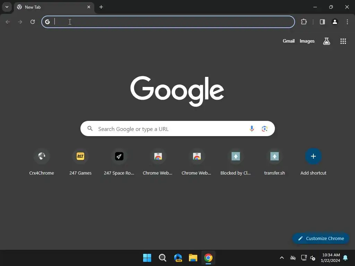Open the transfer.sh shortcut
This screenshot has height=266, width=355.
[275, 162]
